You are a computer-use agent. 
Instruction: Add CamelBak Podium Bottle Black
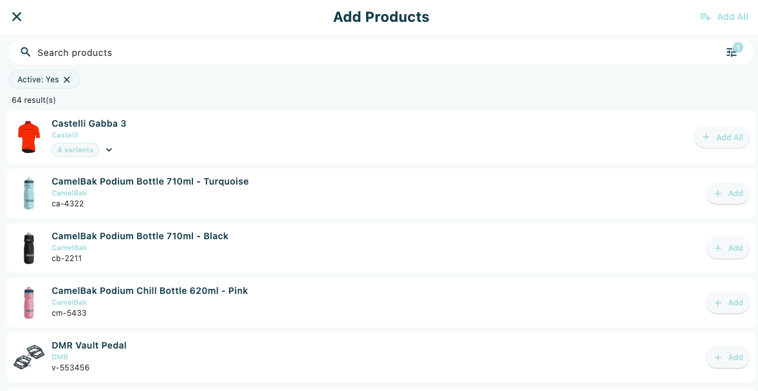click(728, 248)
